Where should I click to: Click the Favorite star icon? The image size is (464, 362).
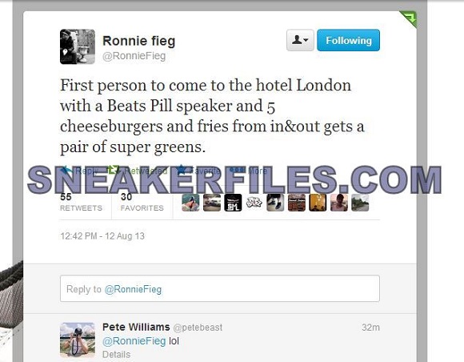tap(181, 170)
